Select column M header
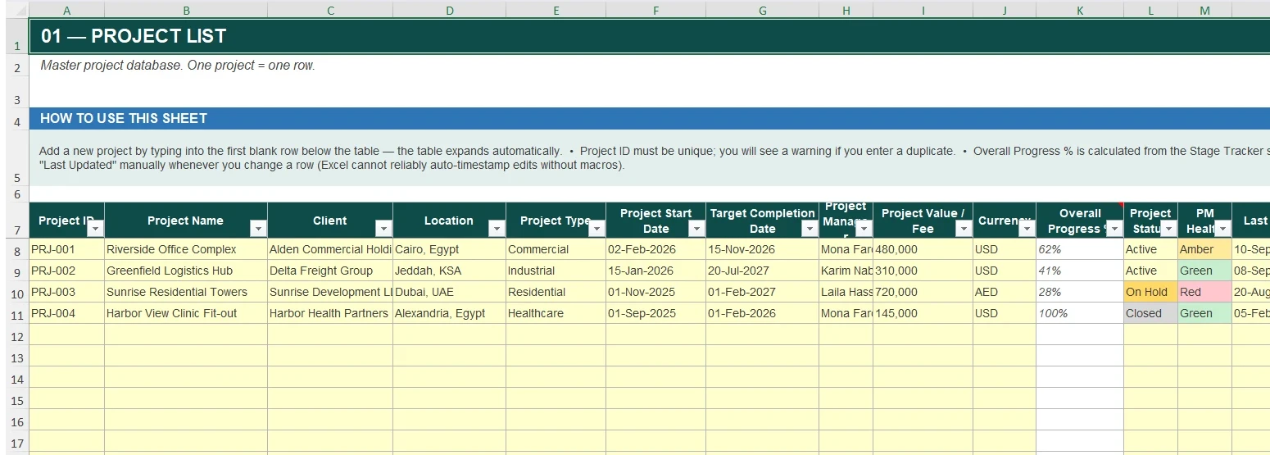Viewport: 1270px width, 455px height. 1204,10
